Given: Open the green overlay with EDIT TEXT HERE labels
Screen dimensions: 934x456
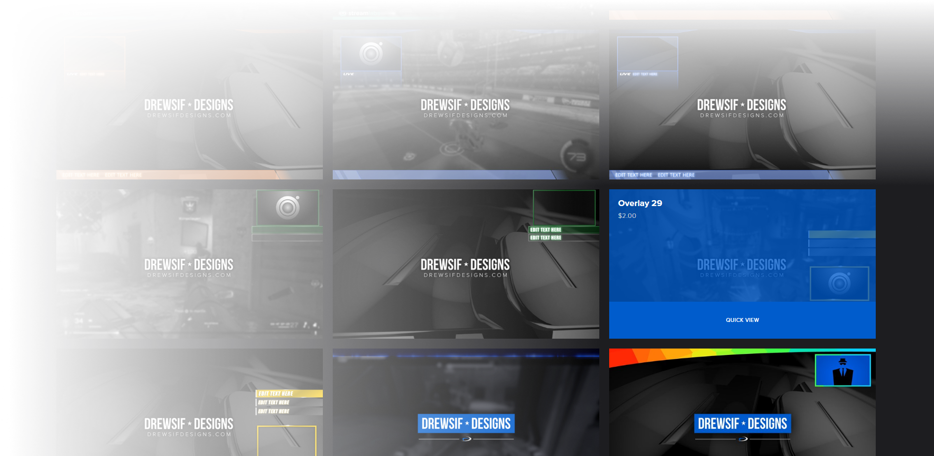Looking at the screenshot, I should tap(466, 264).
